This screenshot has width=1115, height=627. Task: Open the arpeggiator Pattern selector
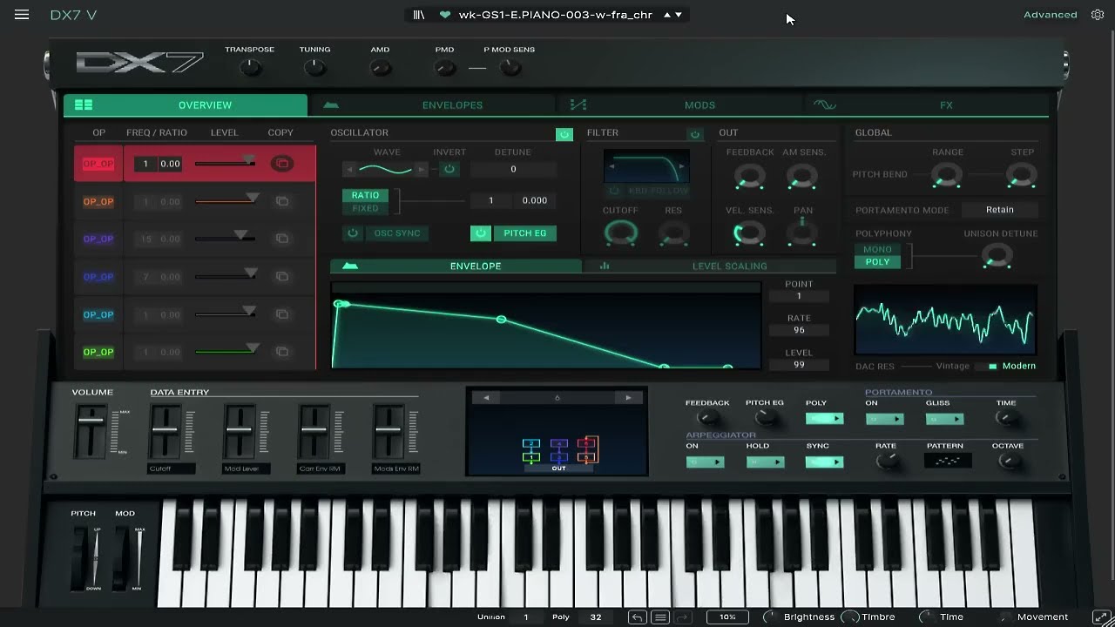coord(948,461)
